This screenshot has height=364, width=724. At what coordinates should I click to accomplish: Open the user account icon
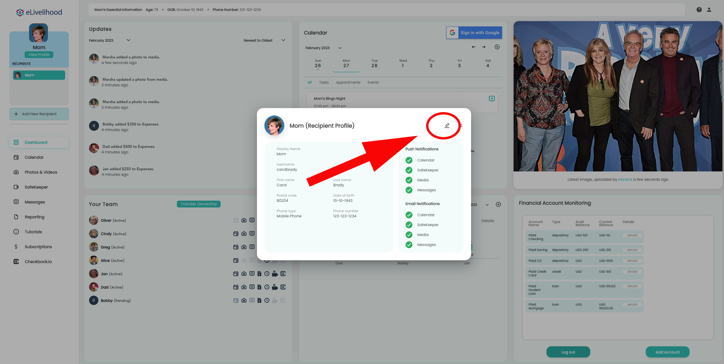(x=709, y=10)
